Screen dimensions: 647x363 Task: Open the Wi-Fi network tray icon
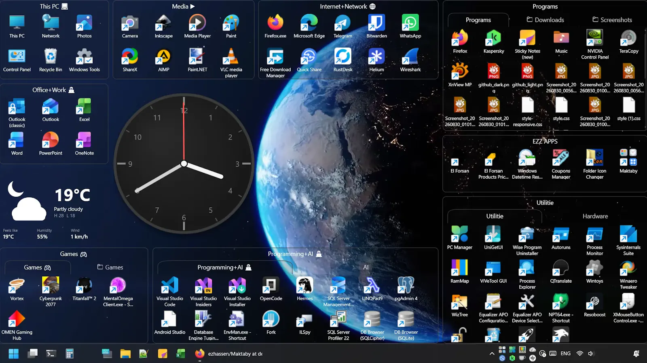(579, 354)
